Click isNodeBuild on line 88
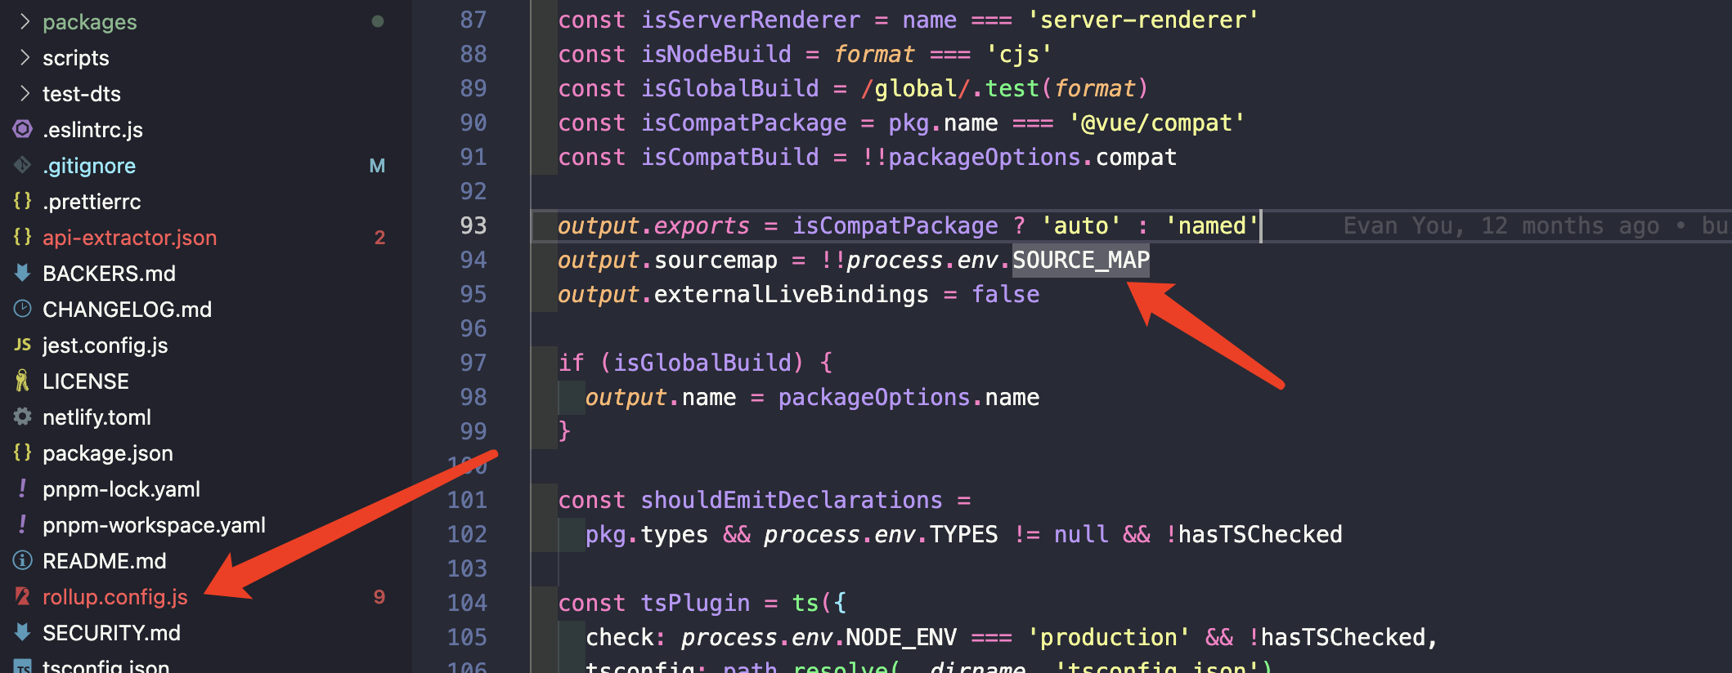The height and width of the screenshot is (673, 1732). coord(716,54)
